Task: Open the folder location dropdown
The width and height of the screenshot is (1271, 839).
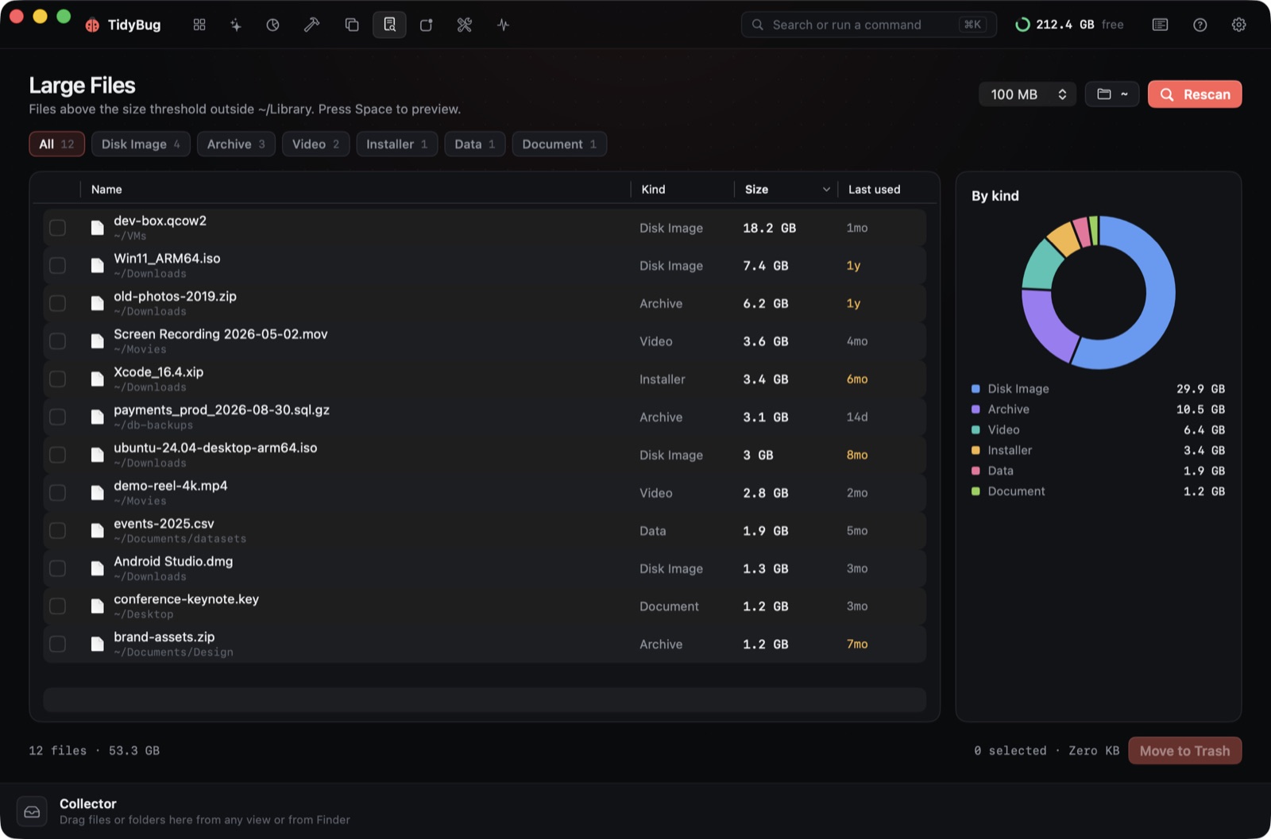Action: coord(1112,94)
